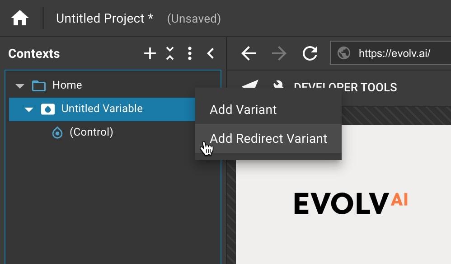Screen dimensions: 451x264
Task: Click the globe icon in URL bar
Action: (x=344, y=54)
